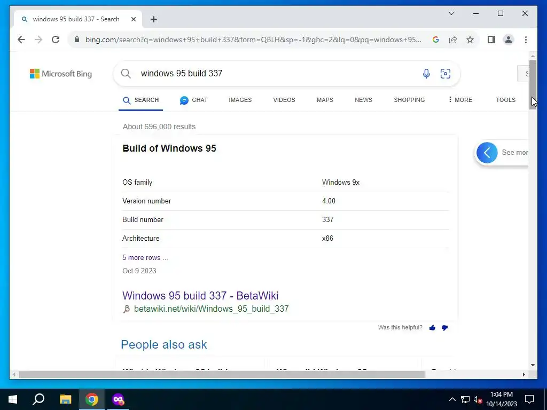
Task: Click into the Bing search text field
Action: coord(276,74)
